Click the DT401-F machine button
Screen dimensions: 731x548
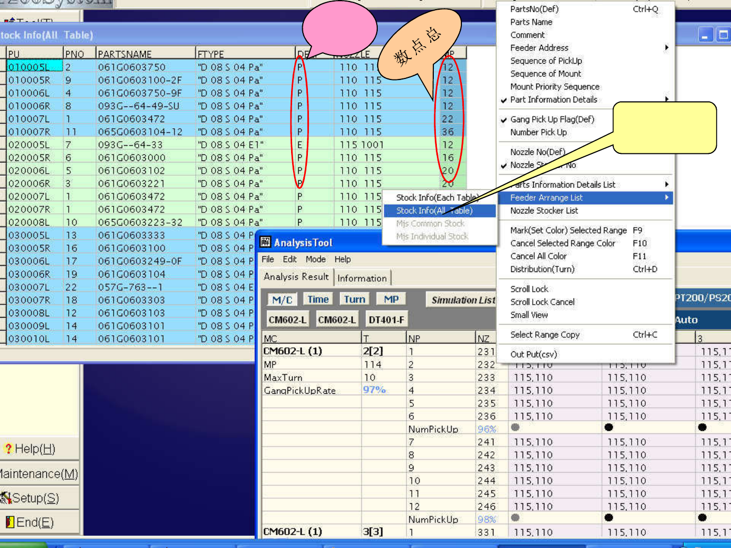pos(386,320)
